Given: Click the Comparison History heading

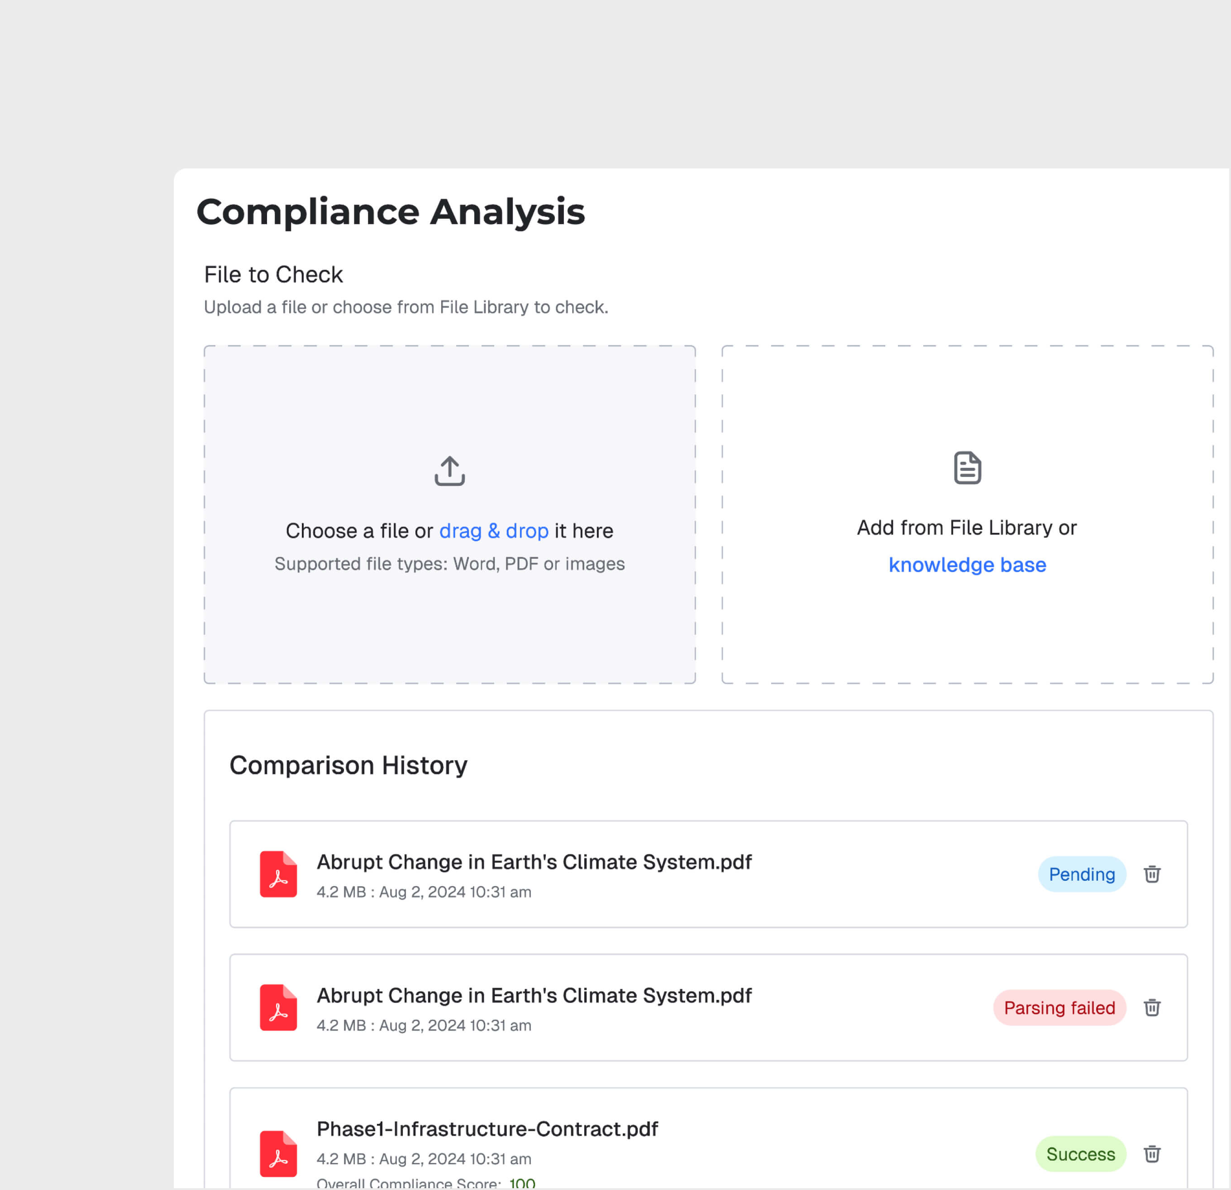Looking at the screenshot, I should click(348, 765).
